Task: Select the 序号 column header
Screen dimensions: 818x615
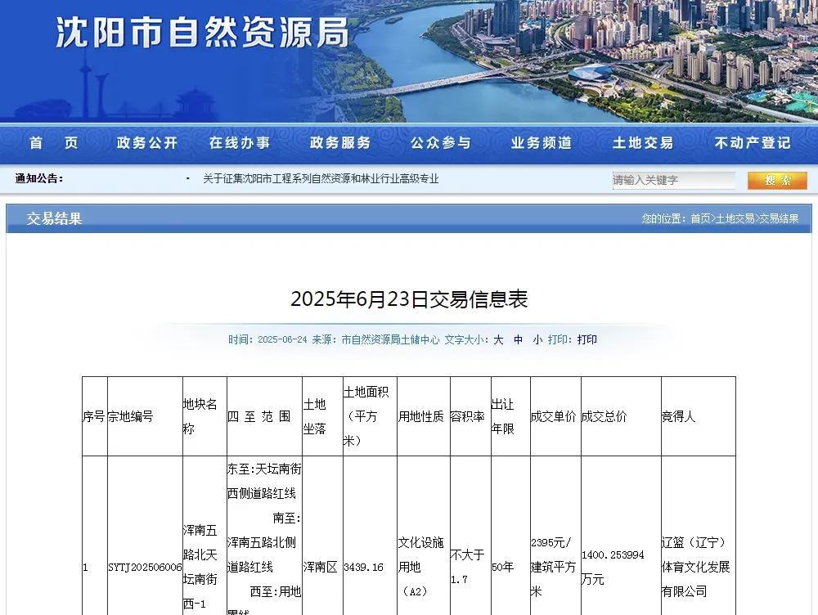Action: click(94, 416)
